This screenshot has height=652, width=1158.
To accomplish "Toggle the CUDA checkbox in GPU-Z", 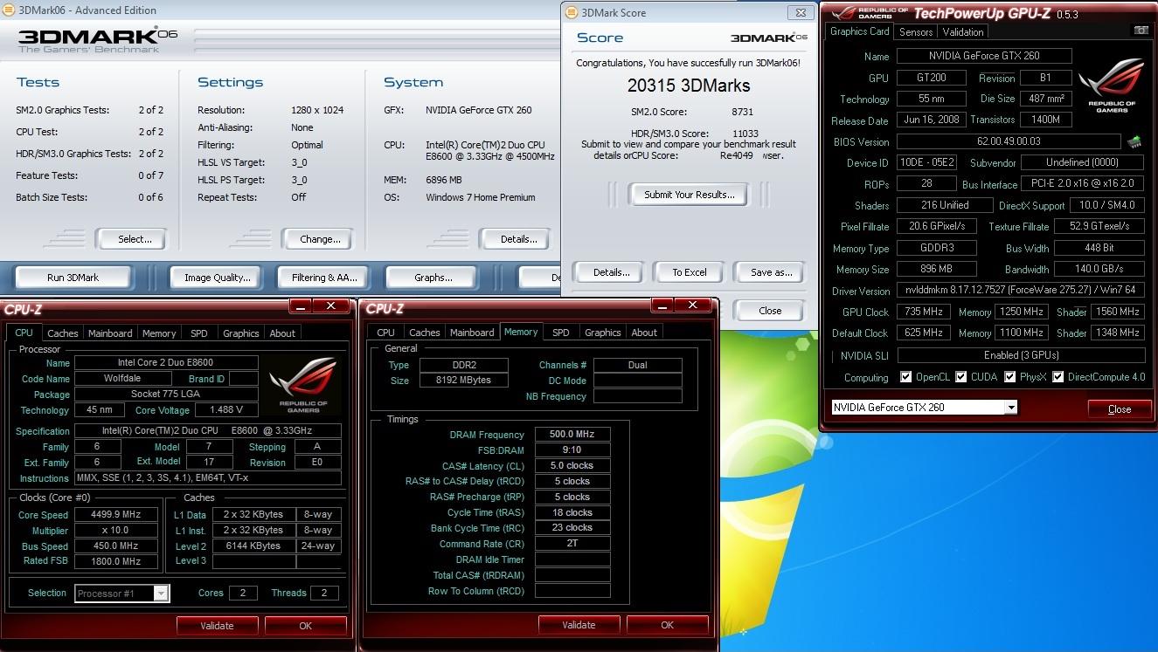I will click(x=961, y=377).
